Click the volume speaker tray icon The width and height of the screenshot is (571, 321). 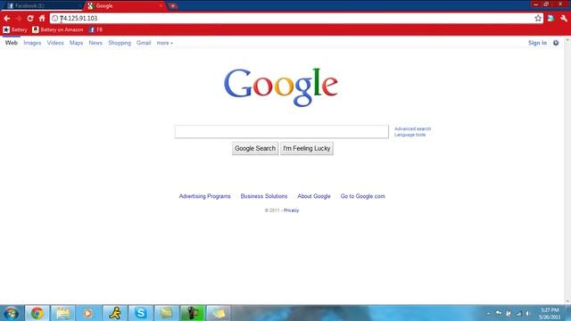(x=527, y=313)
